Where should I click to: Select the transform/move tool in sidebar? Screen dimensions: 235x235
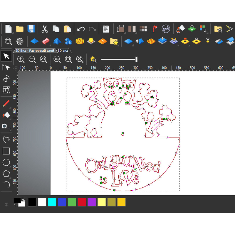[x=6, y=78]
